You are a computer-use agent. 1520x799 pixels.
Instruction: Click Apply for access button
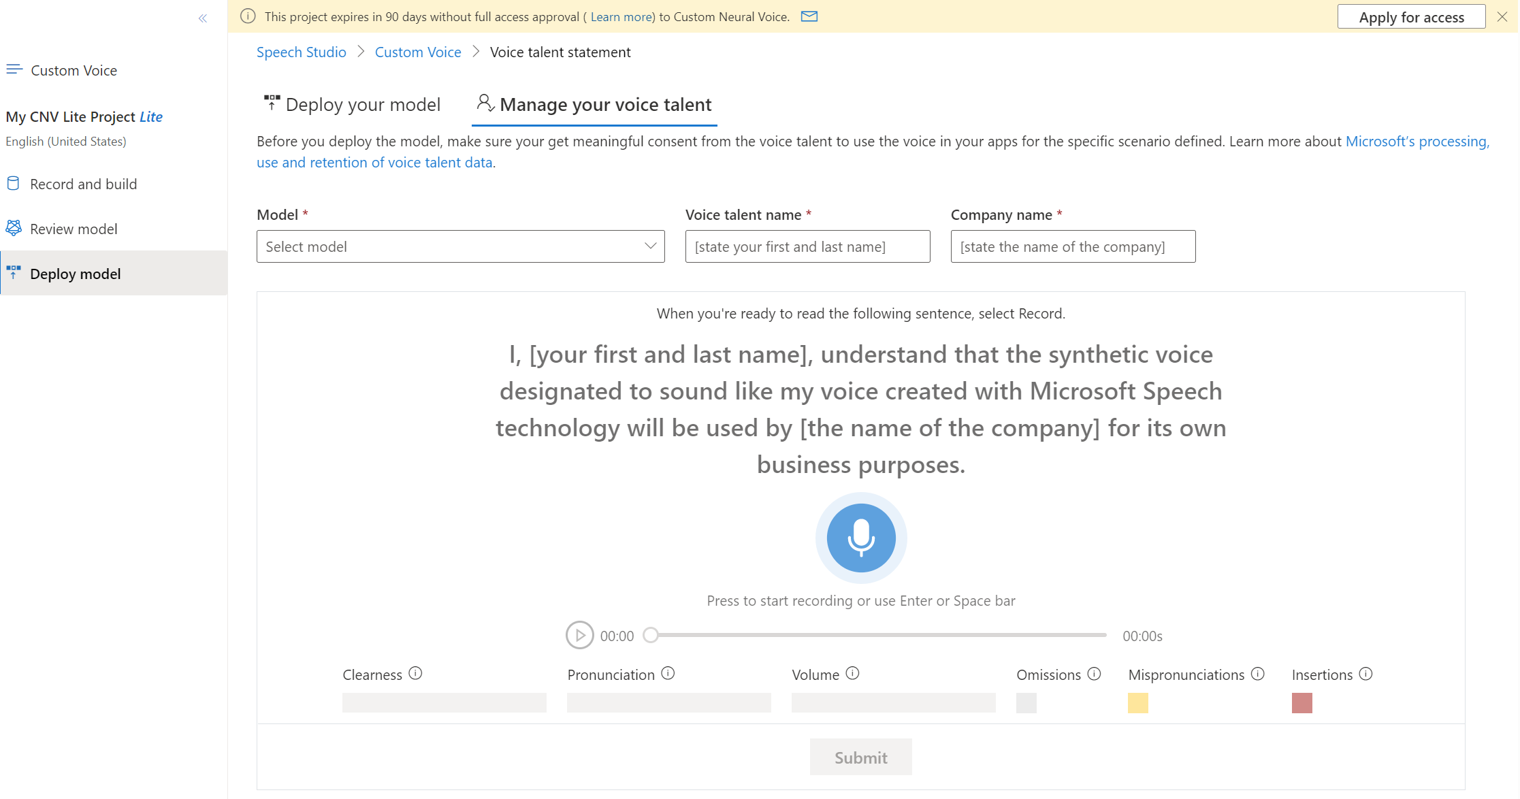point(1414,16)
